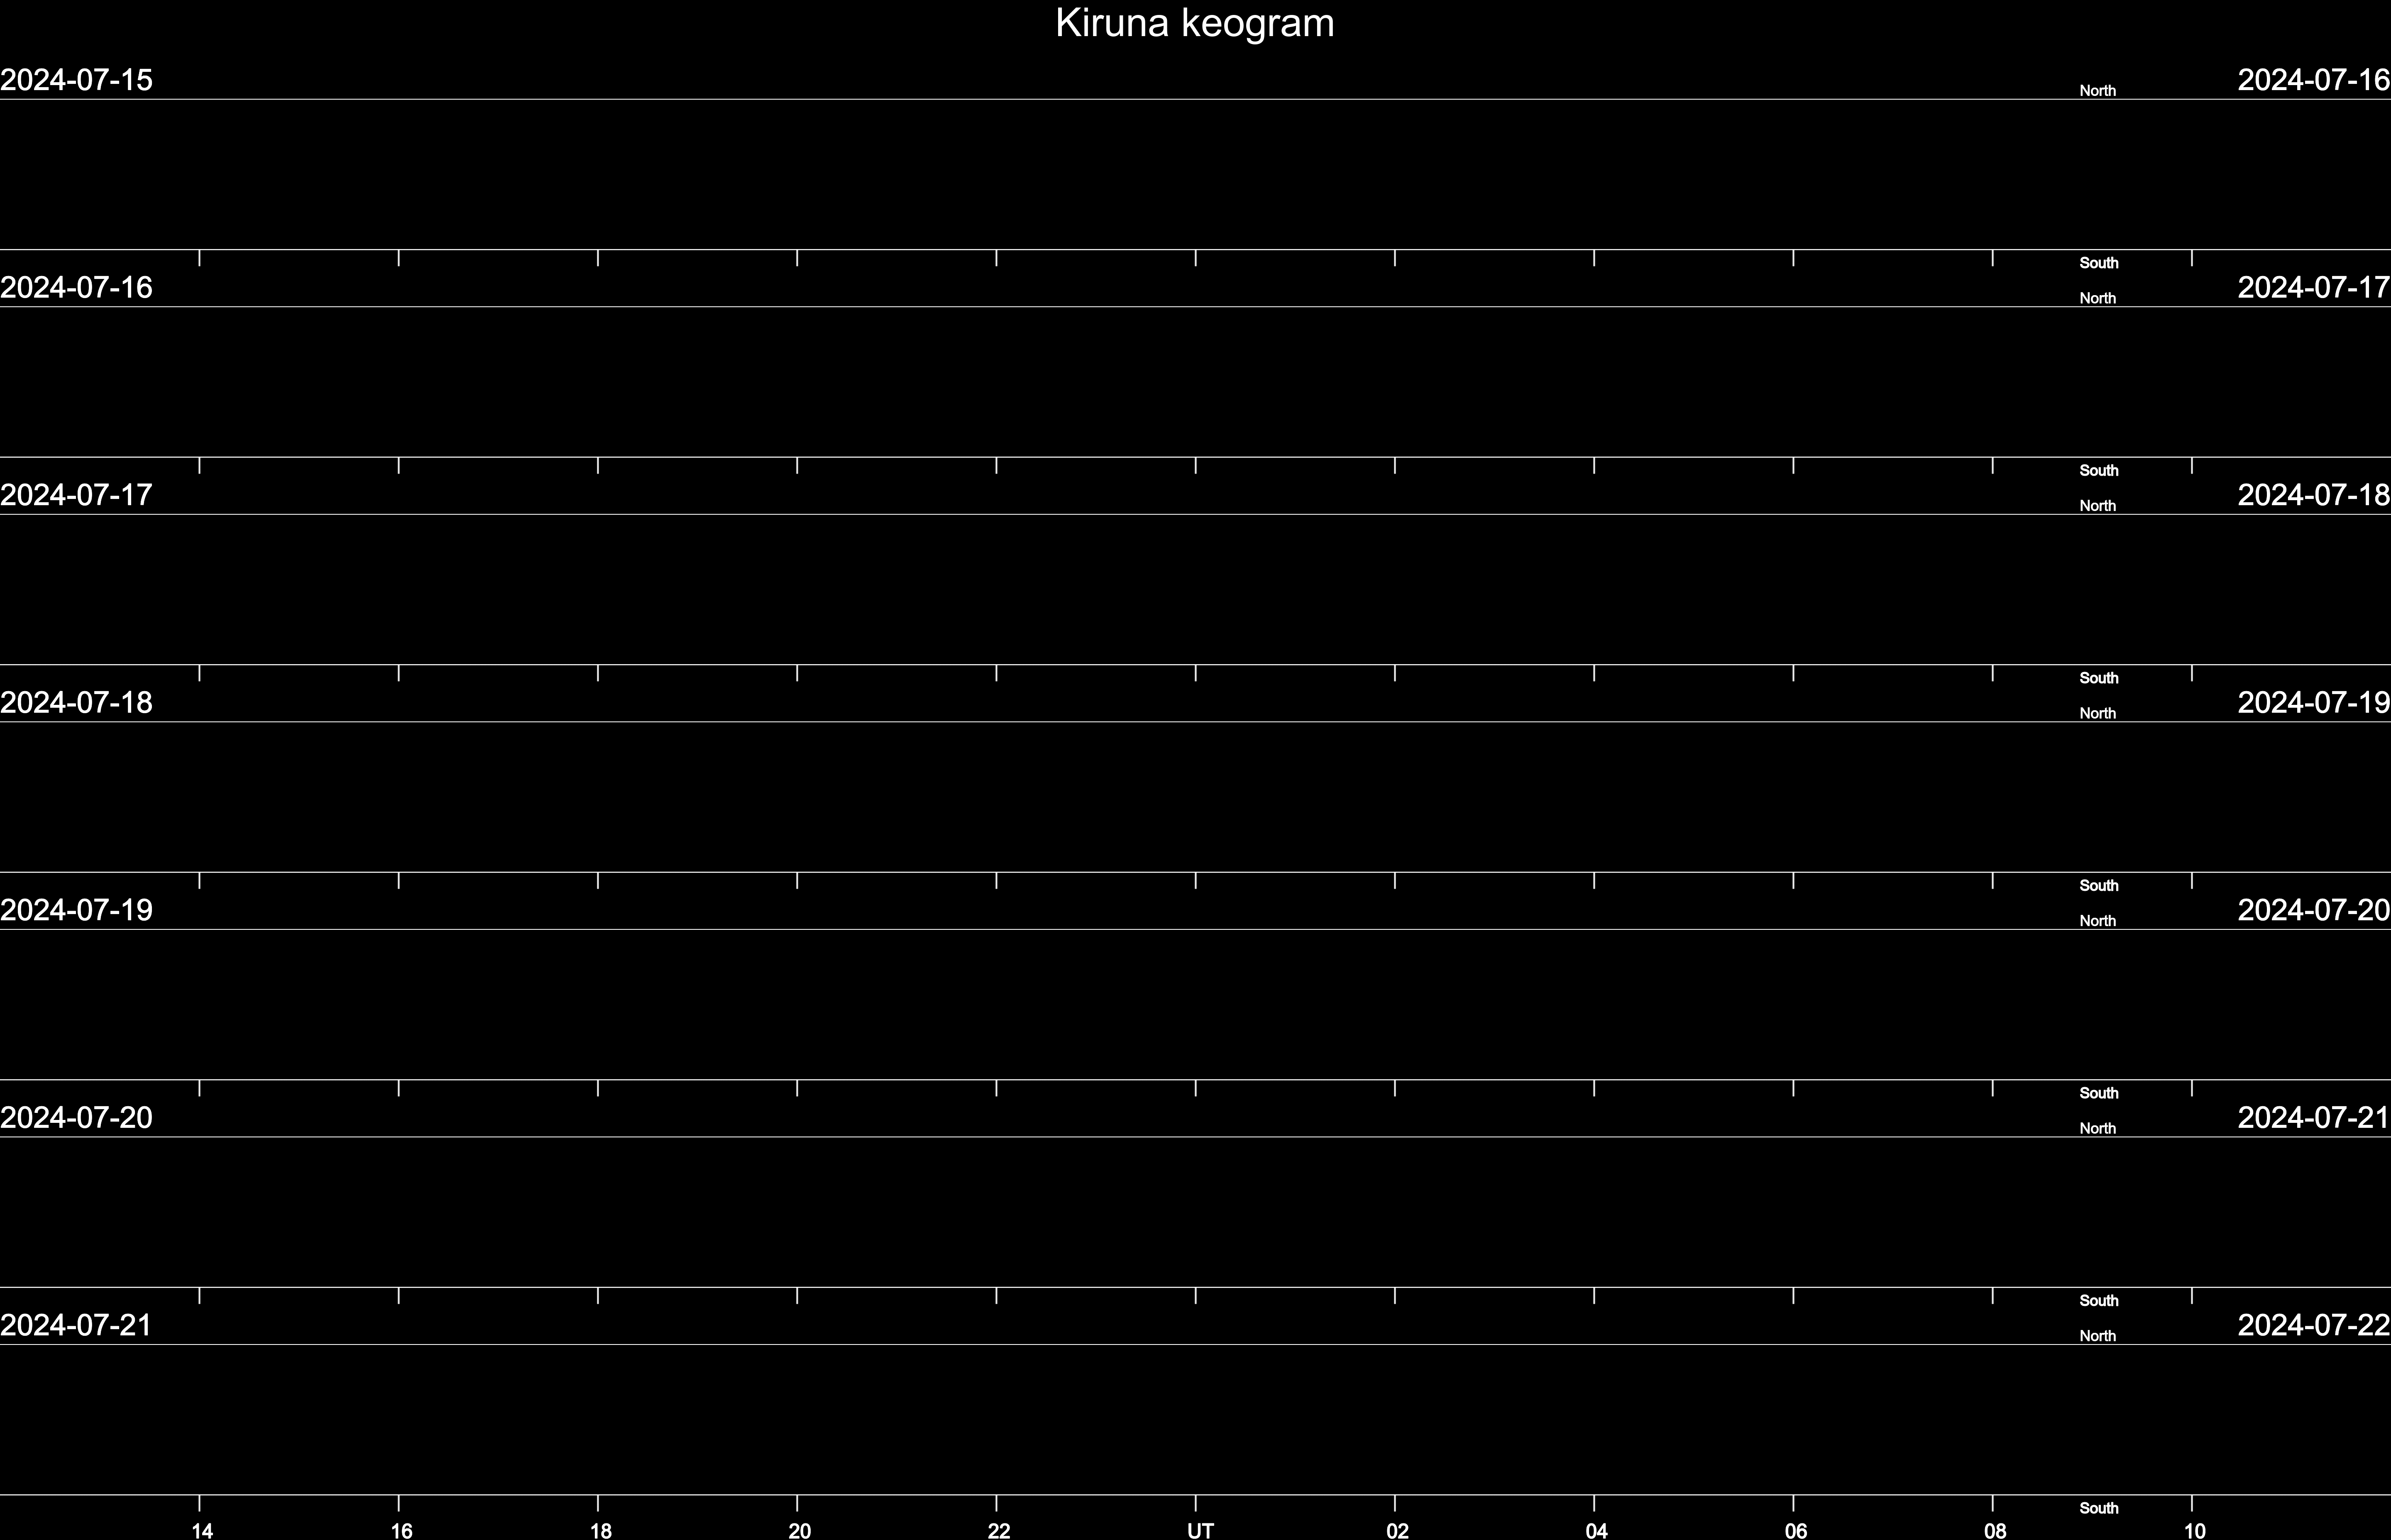Image resolution: width=2391 pixels, height=1540 pixels.
Task: Select right-side "2024-07-20" end date label
Action: (2314, 910)
